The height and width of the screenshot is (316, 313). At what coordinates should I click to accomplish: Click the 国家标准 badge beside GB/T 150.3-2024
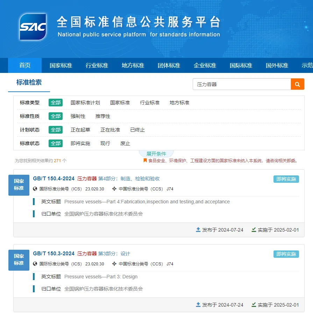[19, 260]
